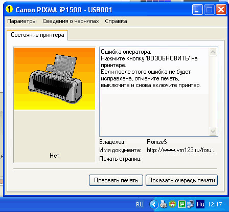Open the RU language bar indicator
This screenshot has width=229, height=212.
pos(140,204)
